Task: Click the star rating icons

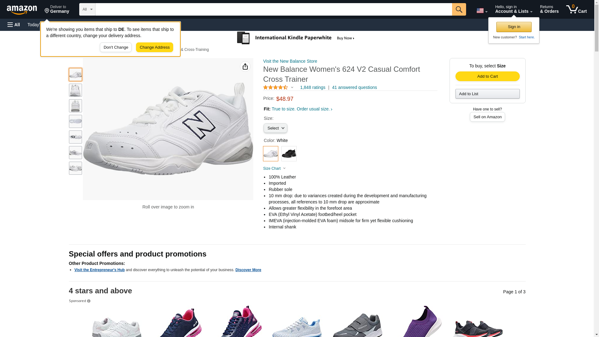Action: click(275, 88)
